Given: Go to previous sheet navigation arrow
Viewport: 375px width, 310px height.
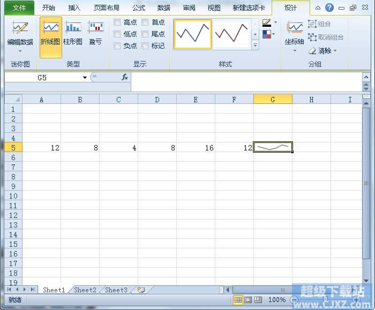Looking at the screenshot, I should click(x=17, y=290).
